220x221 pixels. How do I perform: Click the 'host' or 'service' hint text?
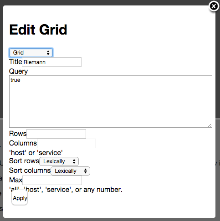[36, 153]
